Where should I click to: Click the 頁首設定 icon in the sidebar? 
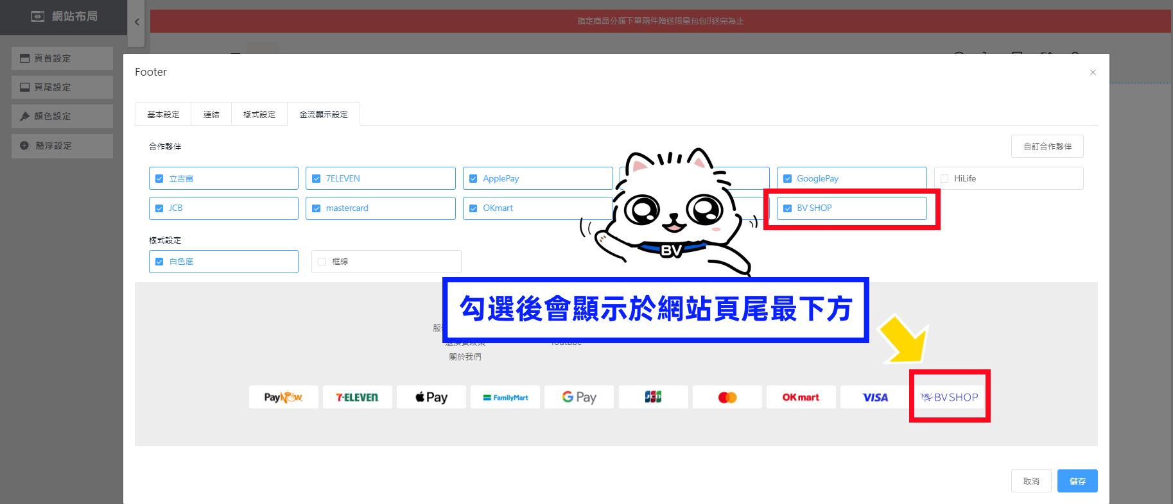(x=25, y=58)
